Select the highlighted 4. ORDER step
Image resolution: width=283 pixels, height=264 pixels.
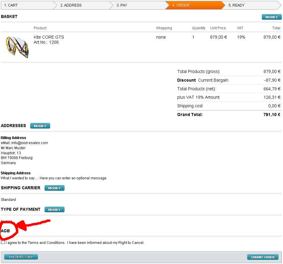coord(181,5)
